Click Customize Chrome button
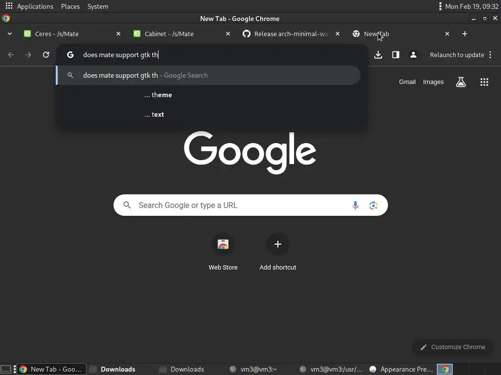 (453, 347)
